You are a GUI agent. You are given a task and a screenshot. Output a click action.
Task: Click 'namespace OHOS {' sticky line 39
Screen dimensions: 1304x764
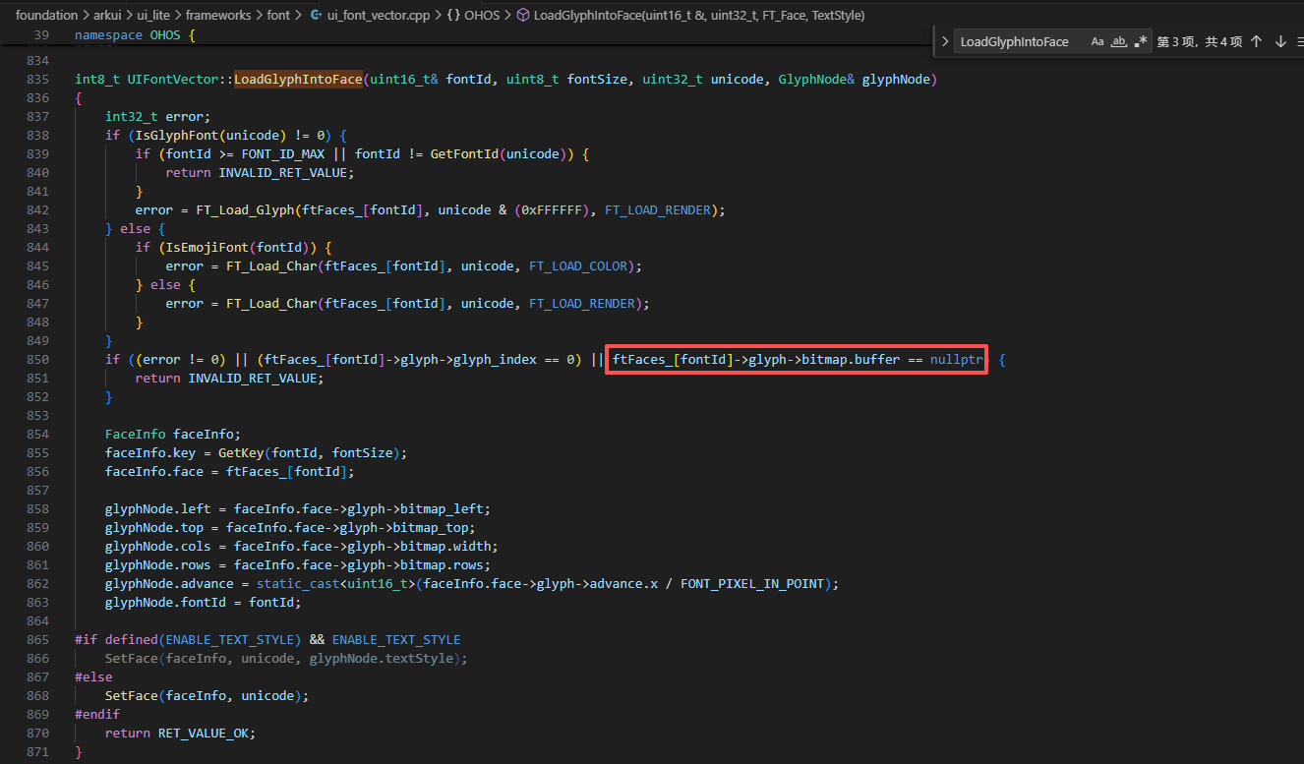(x=136, y=34)
